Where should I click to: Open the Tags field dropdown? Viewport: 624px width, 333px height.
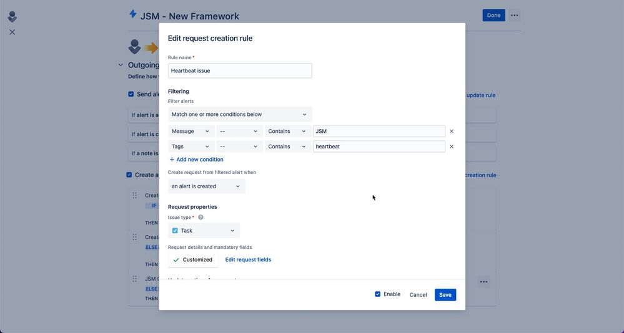[191, 147]
